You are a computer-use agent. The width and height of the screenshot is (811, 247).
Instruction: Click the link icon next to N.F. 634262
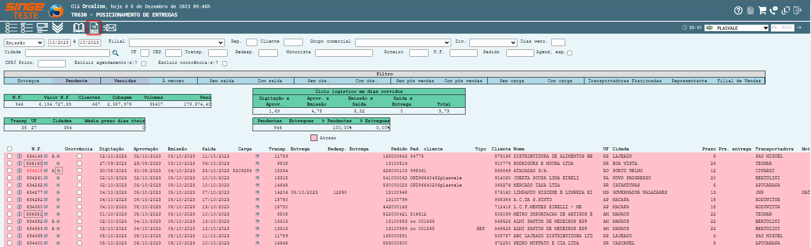(x=46, y=185)
